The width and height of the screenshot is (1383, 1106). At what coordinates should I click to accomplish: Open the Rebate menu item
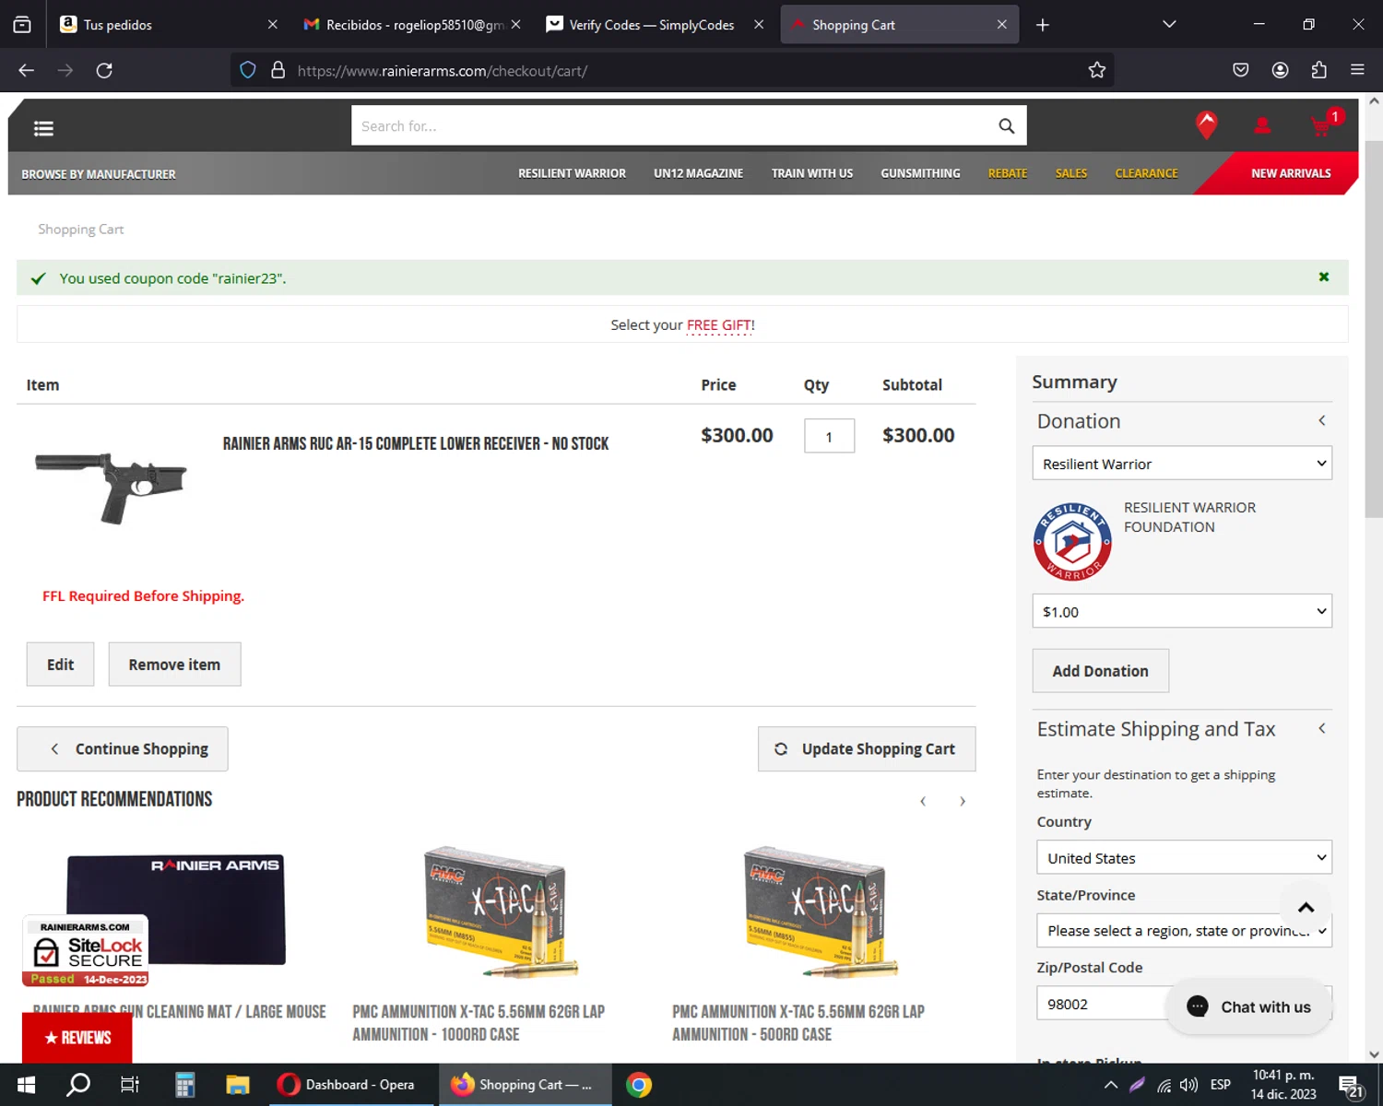pos(1008,173)
